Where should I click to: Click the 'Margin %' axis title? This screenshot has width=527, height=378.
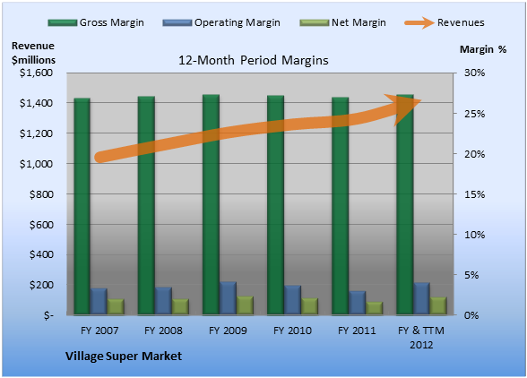483,50
